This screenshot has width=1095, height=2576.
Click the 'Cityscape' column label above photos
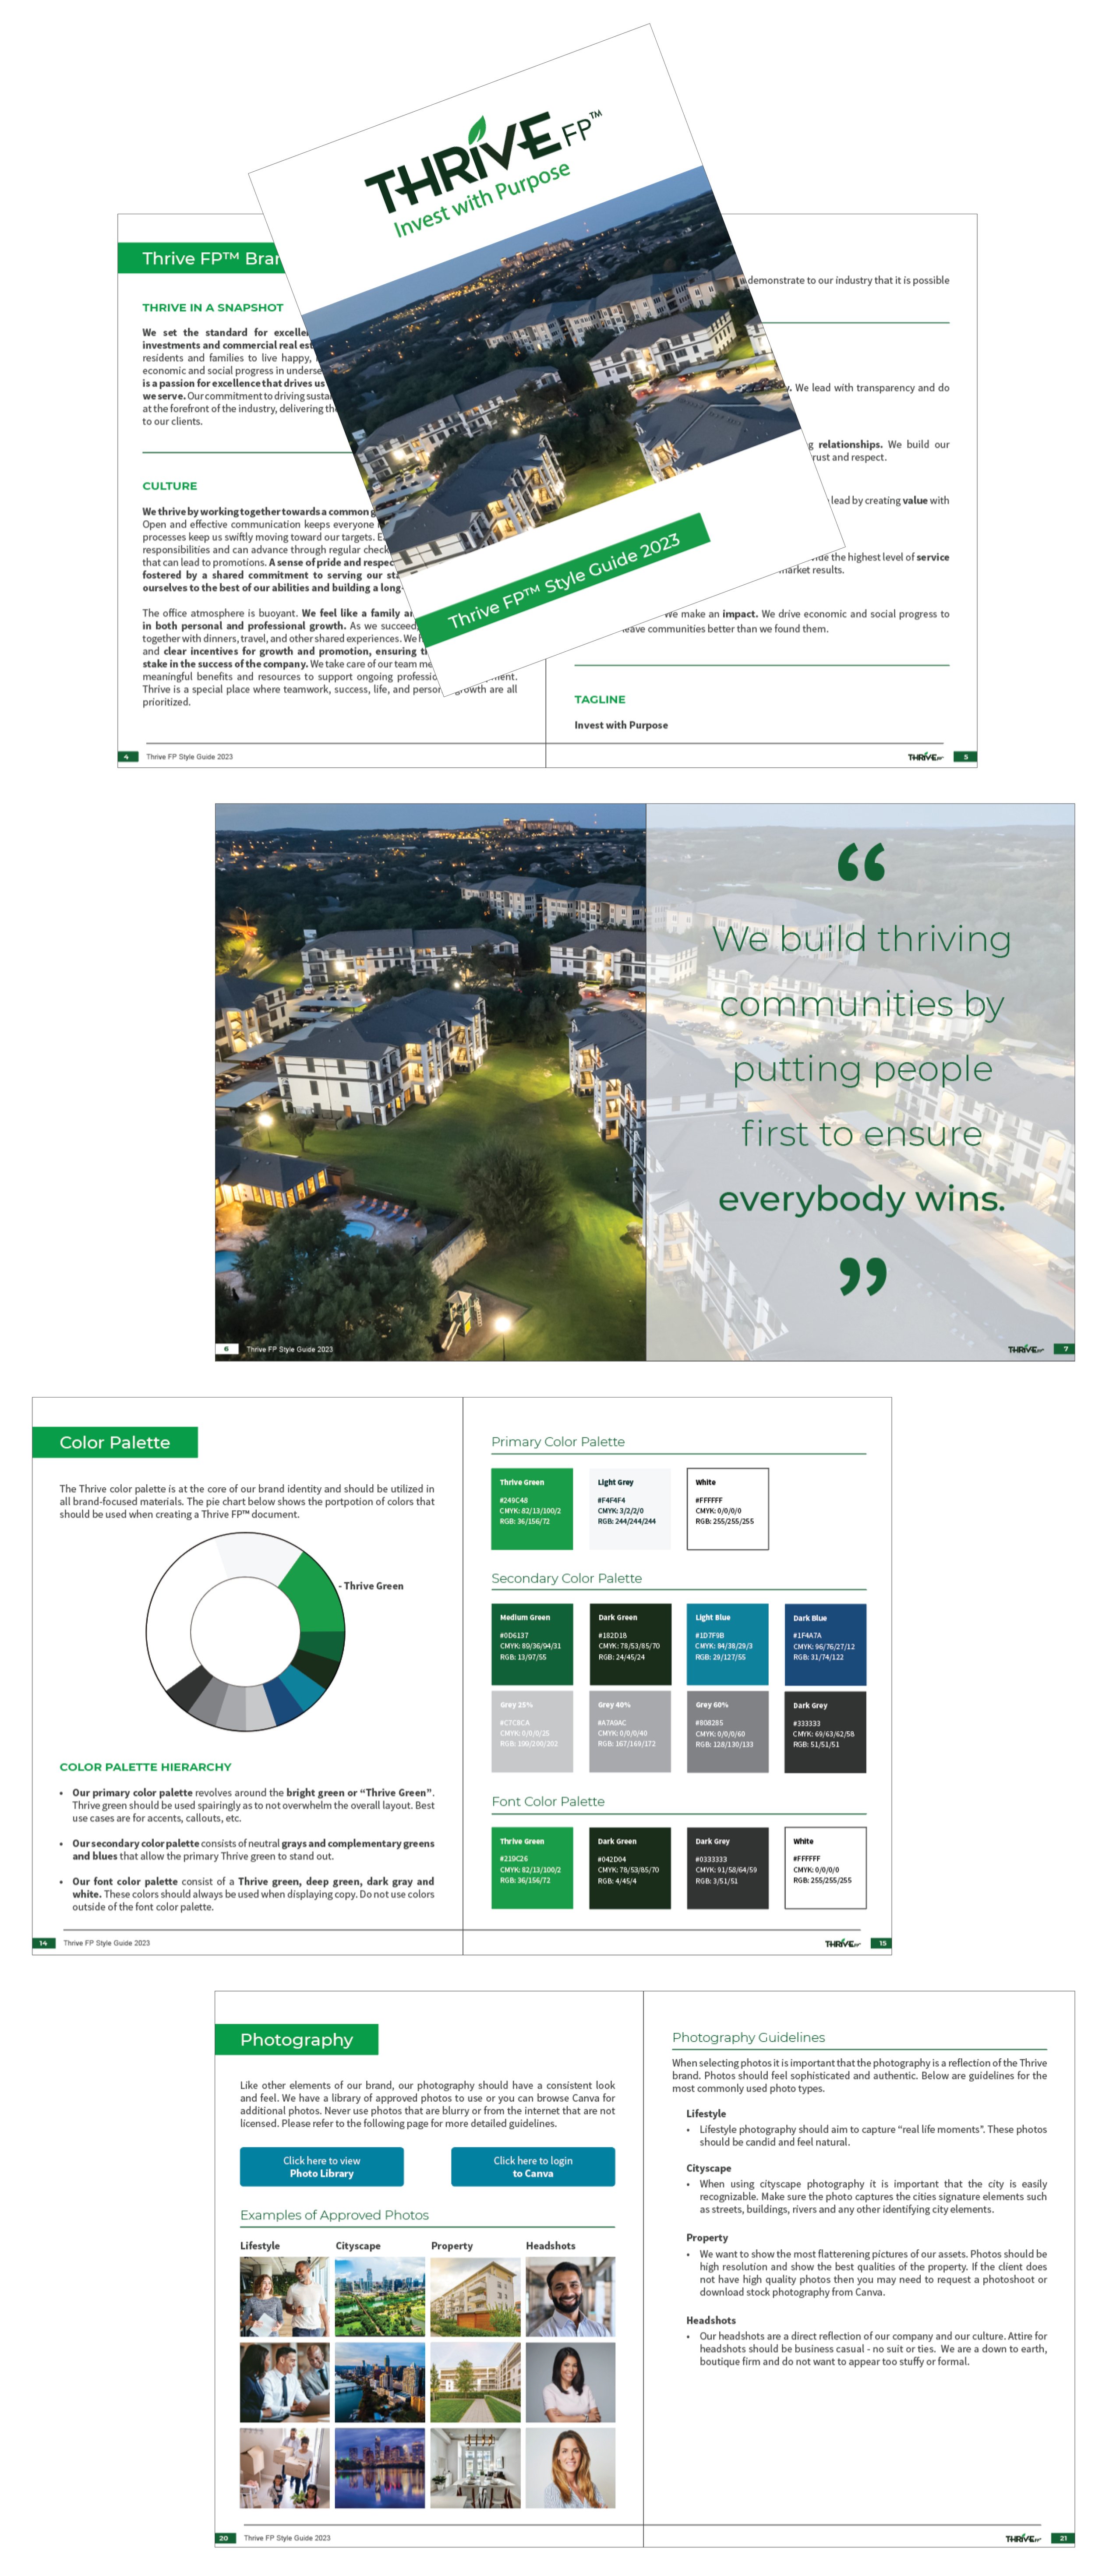click(358, 2245)
